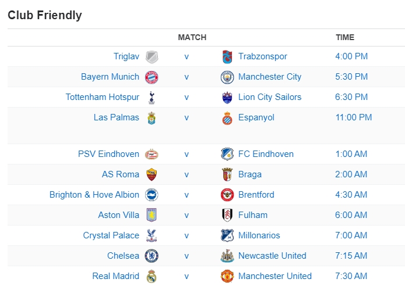This screenshot has width=405, height=286.
Task: Click the Real Madrid crest icon
Action: coord(152,277)
